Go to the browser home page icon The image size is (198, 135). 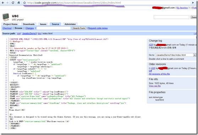tap(18, 2)
